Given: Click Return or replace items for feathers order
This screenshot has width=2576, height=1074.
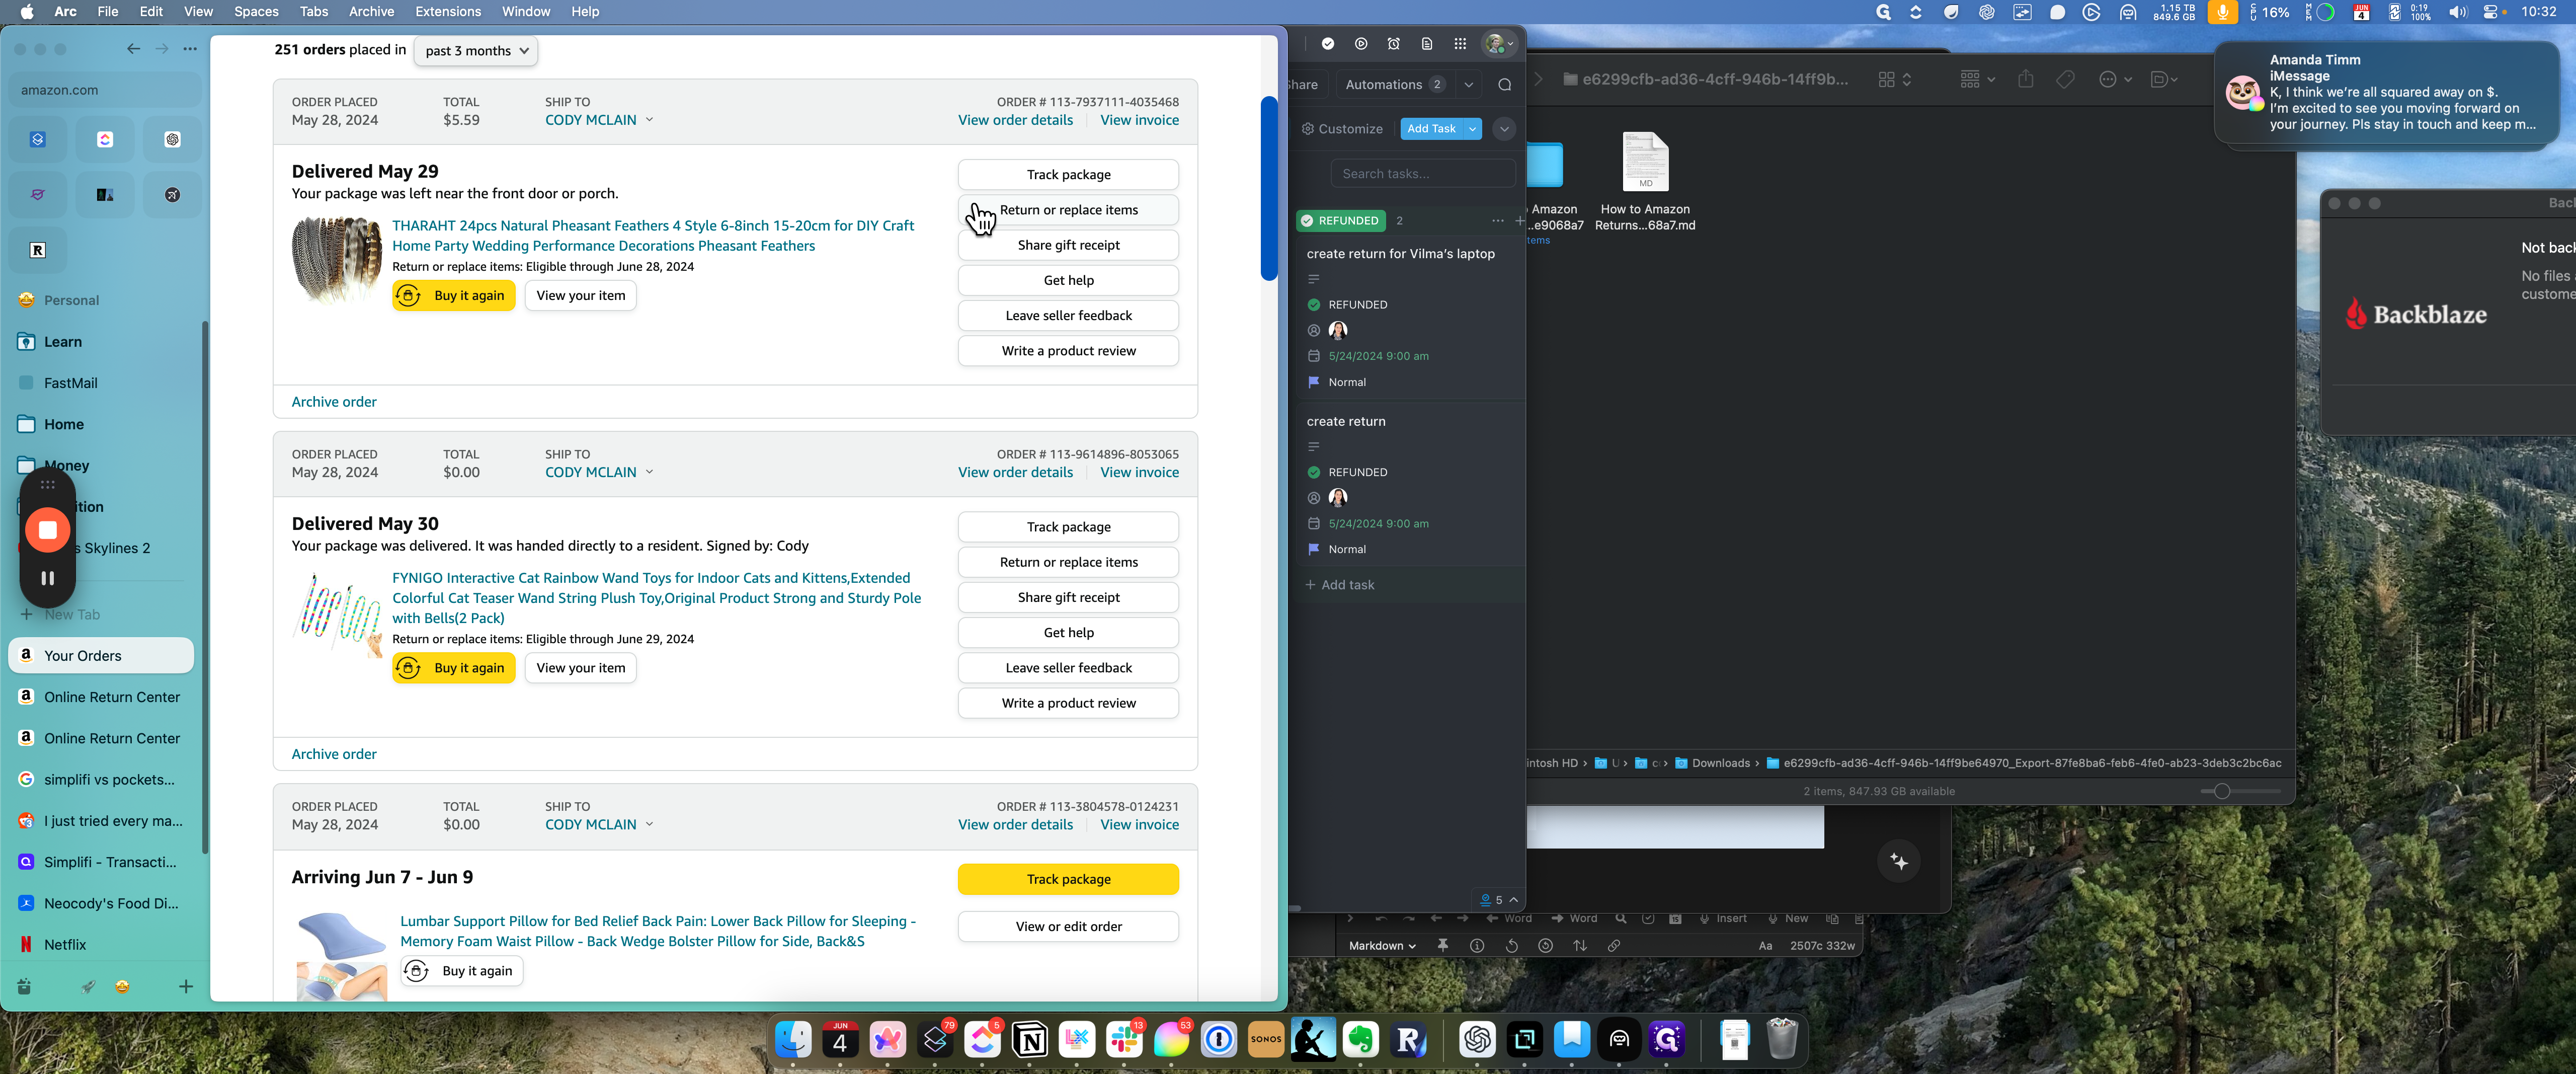Looking at the screenshot, I should 1068,210.
